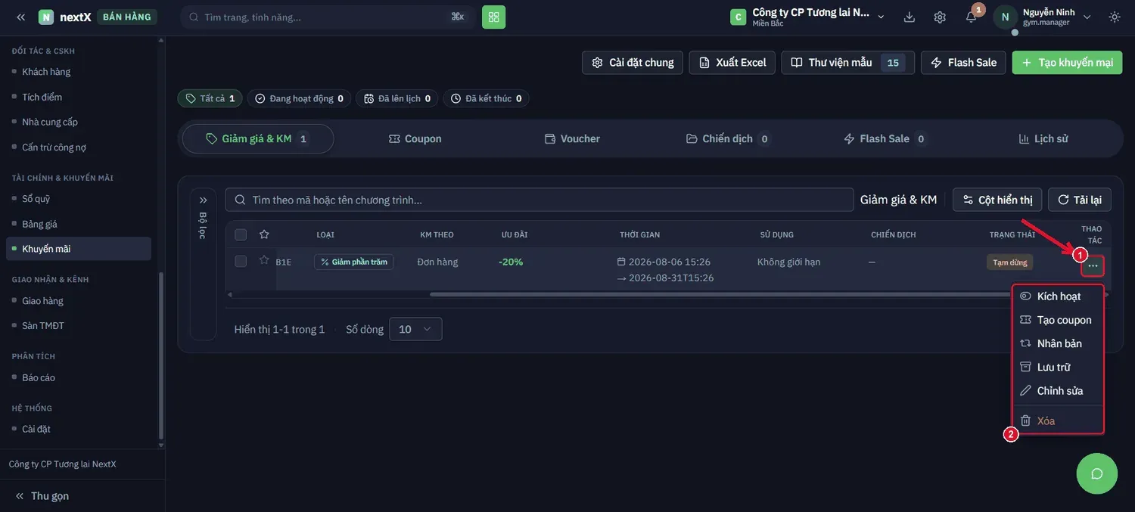Tick the checkbox for the B1E row
Screen dimensions: 1135x512
coord(241,261)
